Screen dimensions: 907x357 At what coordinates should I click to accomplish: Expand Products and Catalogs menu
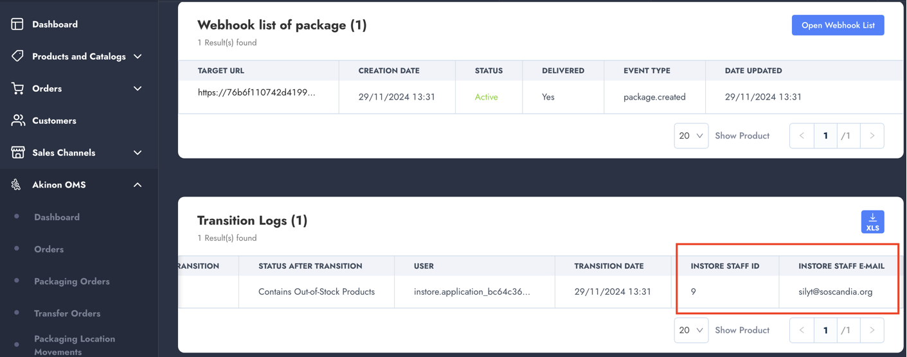[x=138, y=57]
